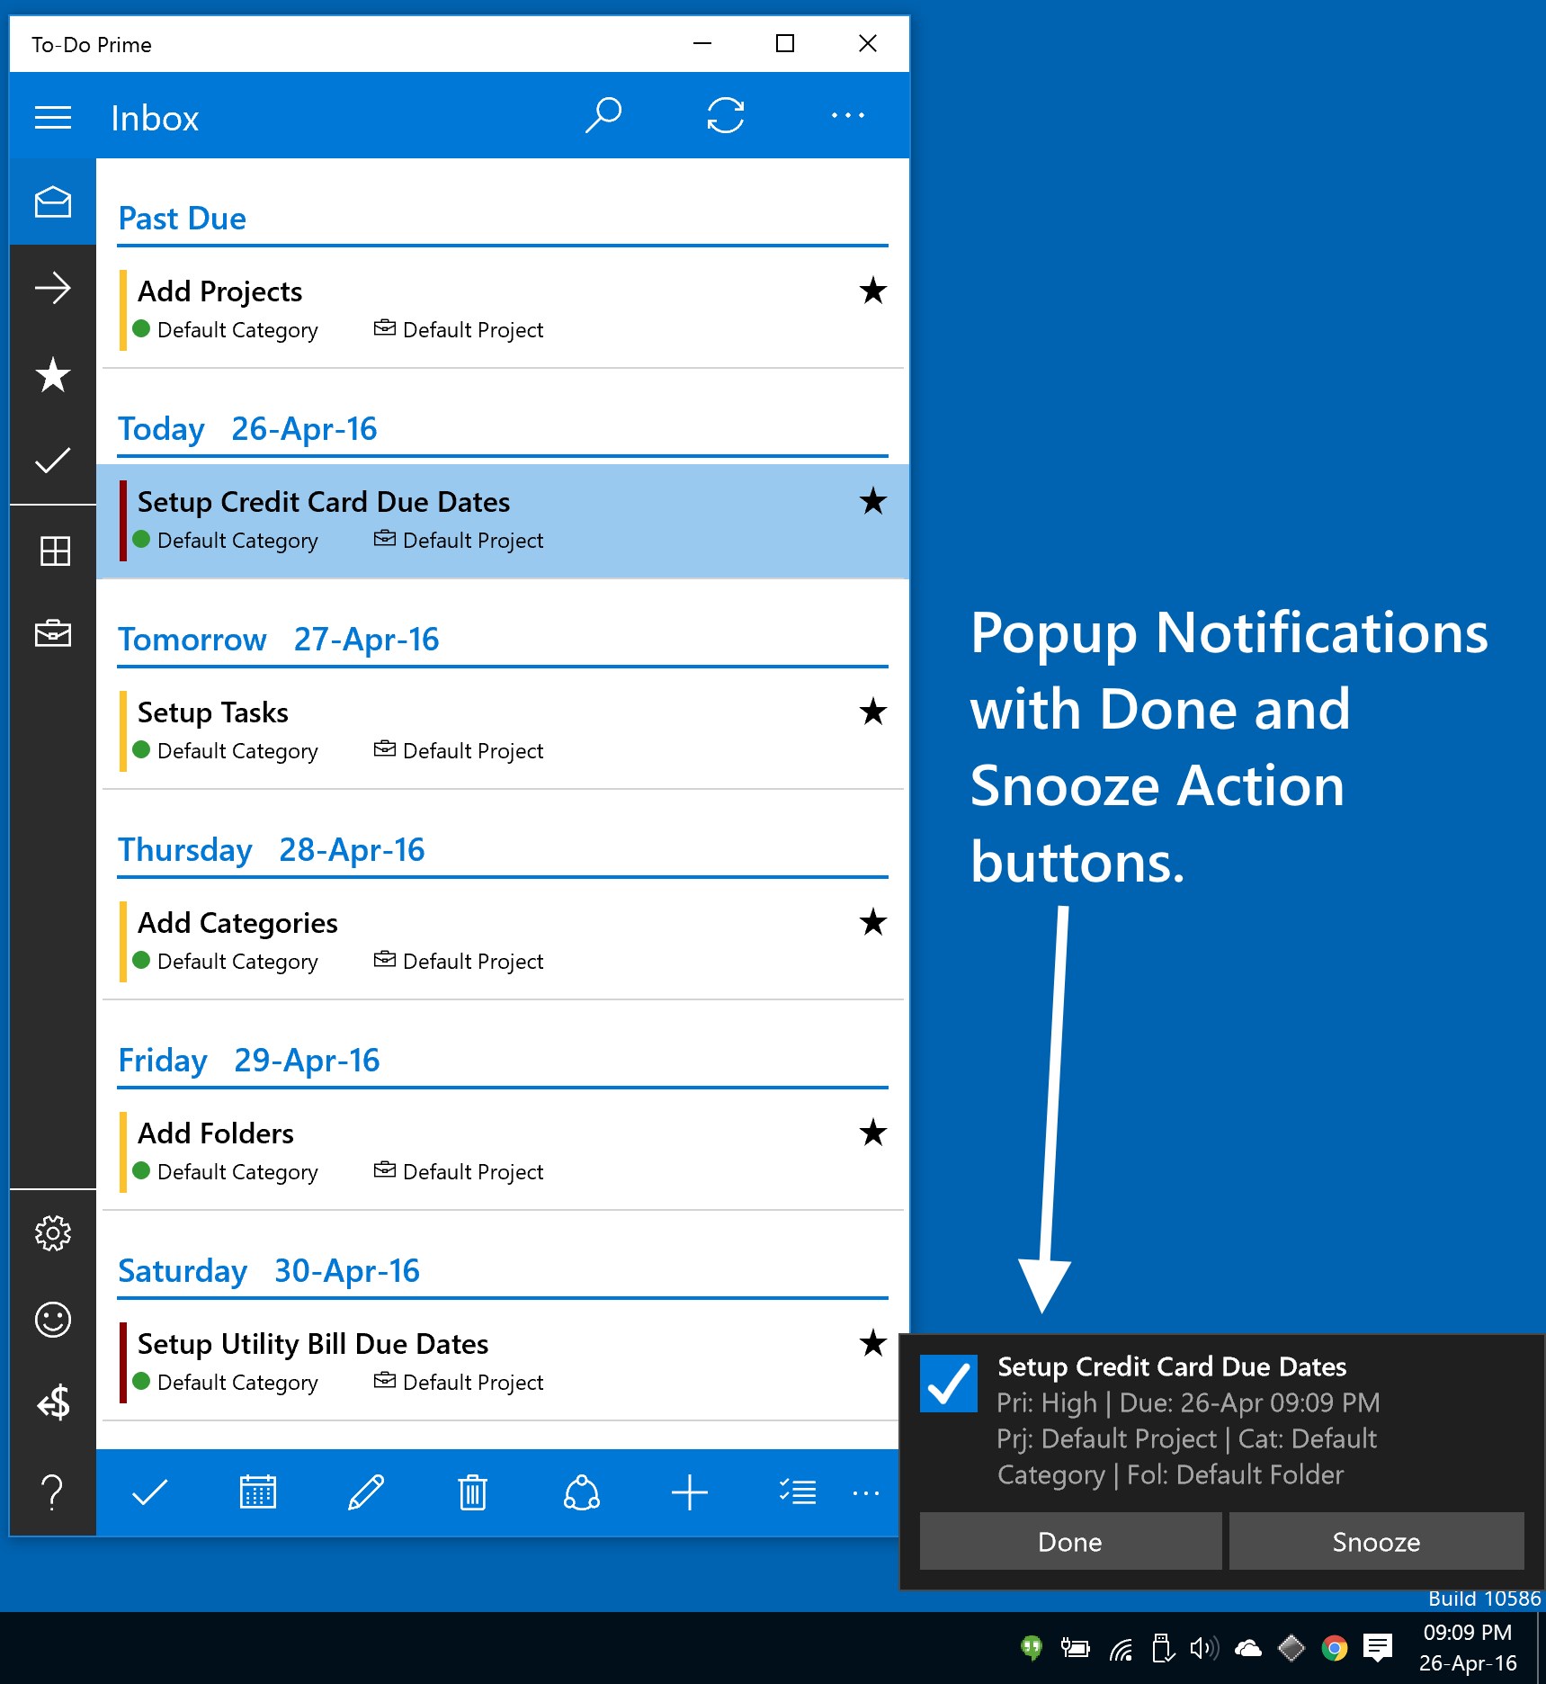Toggle the star on Add Folders
Image resolution: width=1546 pixels, height=1684 pixels.
coord(872,1133)
